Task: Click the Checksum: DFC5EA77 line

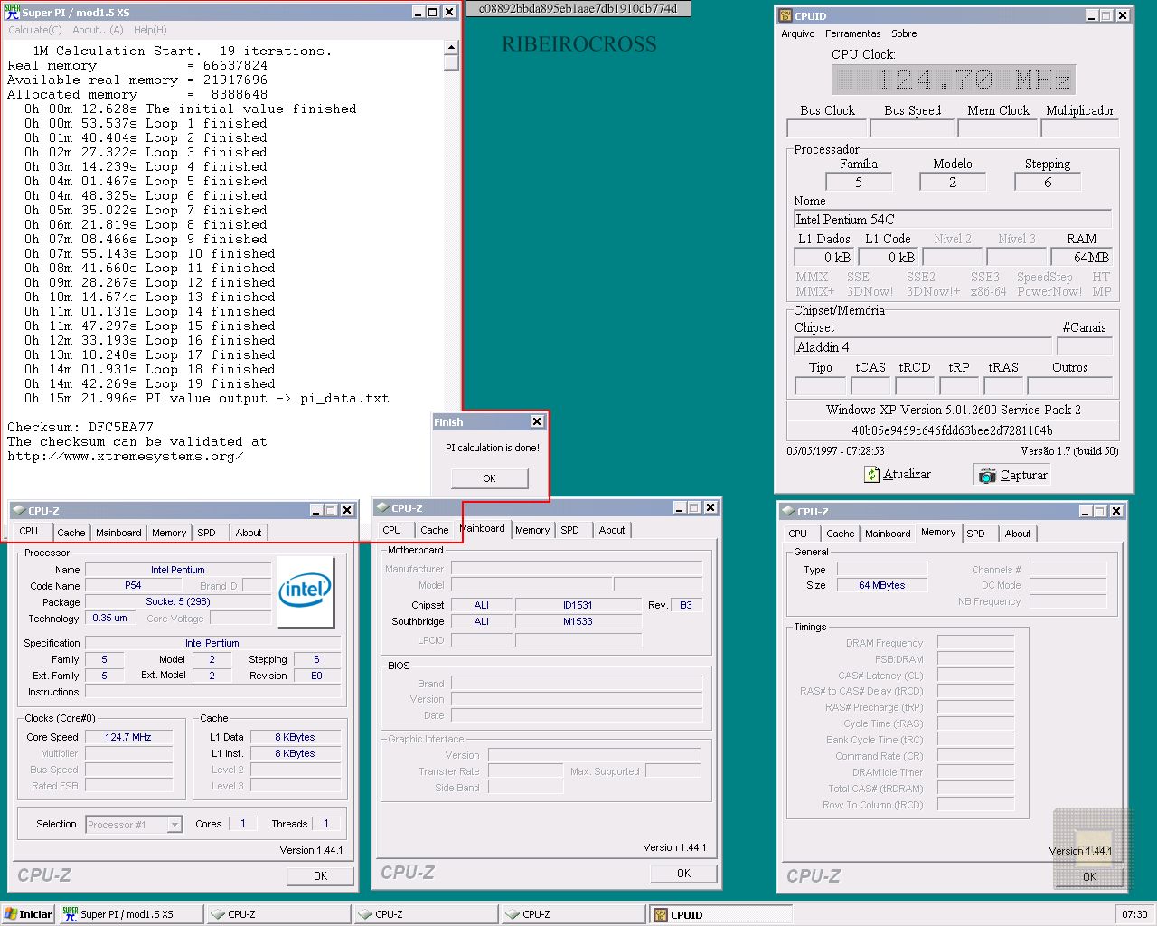Action: (80, 427)
